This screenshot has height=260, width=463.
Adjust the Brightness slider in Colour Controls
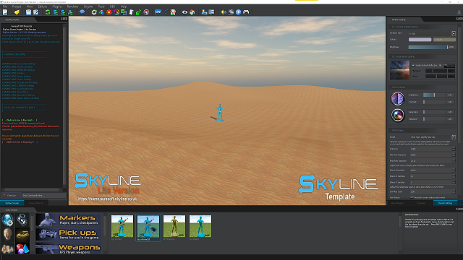pyautogui.click(x=434, y=95)
